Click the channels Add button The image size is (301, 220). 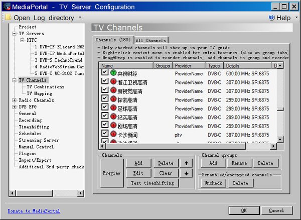[x=138, y=163]
